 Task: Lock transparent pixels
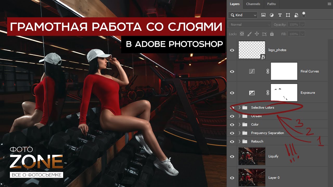(x=242, y=34)
